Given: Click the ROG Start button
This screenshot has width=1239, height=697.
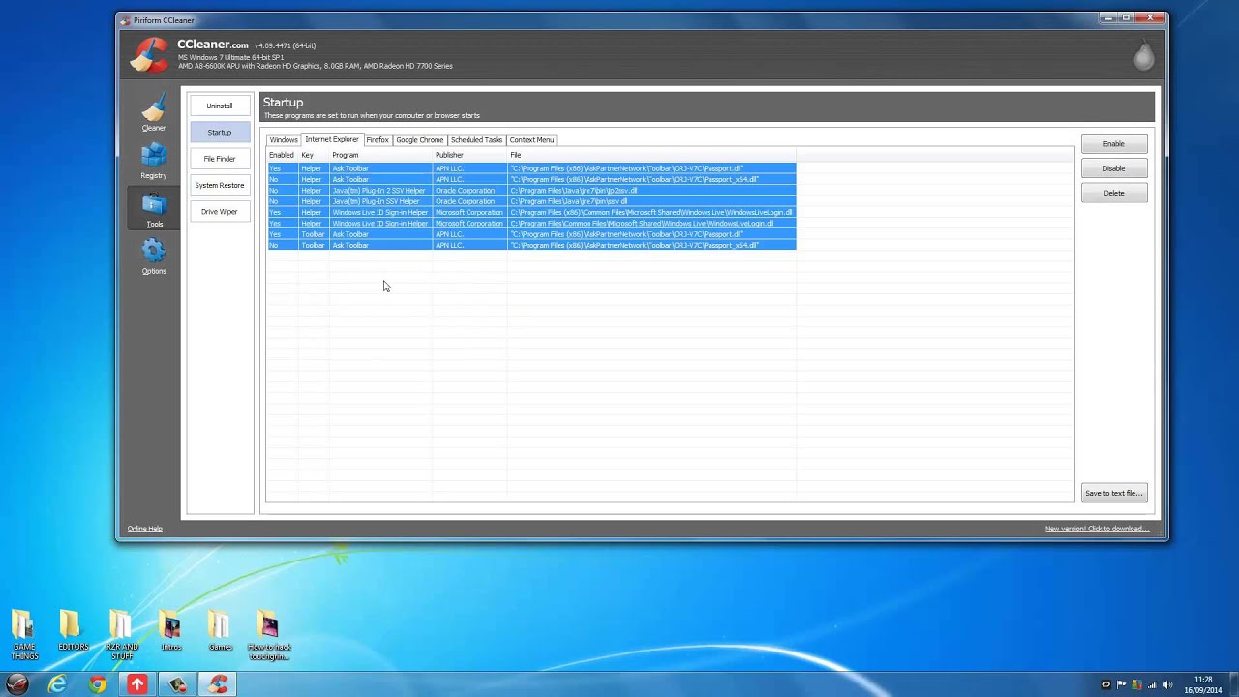Looking at the screenshot, I should pyautogui.click(x=16, y=684).
